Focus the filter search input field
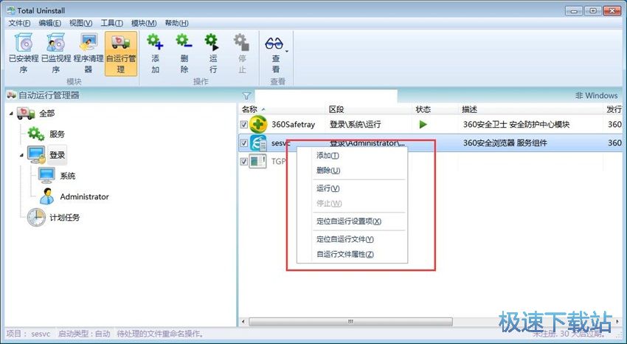Screen dimensions: 627x344 point(326,96)
